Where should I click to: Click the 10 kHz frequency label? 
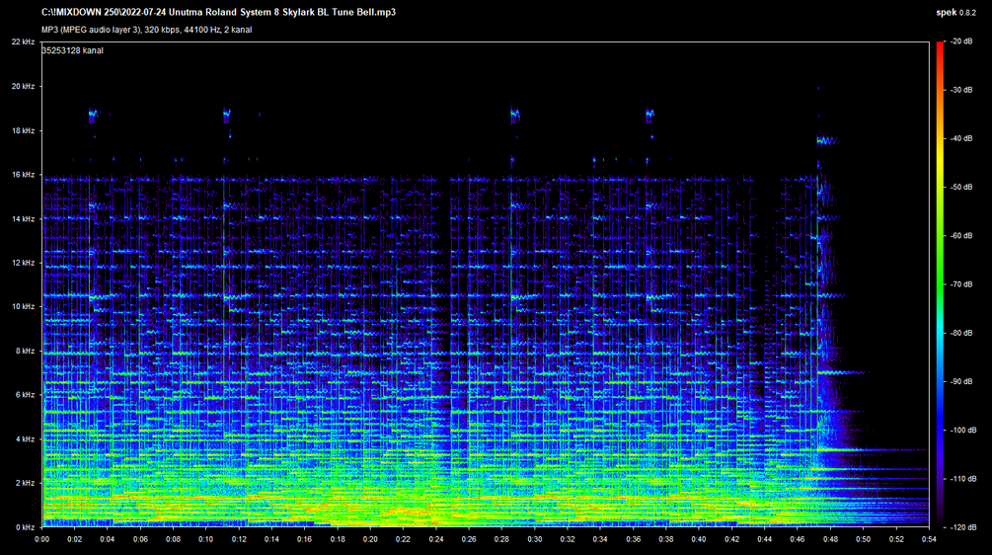pyautogui.click(x=24, y=306)
